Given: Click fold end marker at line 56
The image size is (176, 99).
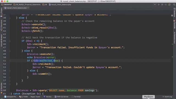Looking at the screenshot, I should [x=10, y=77].
